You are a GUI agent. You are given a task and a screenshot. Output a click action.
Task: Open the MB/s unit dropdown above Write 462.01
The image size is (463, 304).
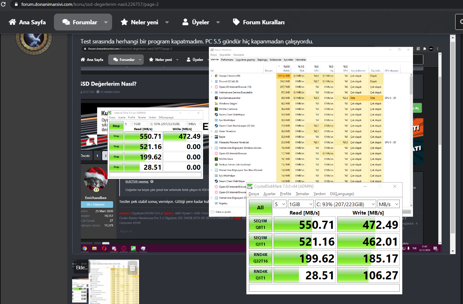point(389,204)
